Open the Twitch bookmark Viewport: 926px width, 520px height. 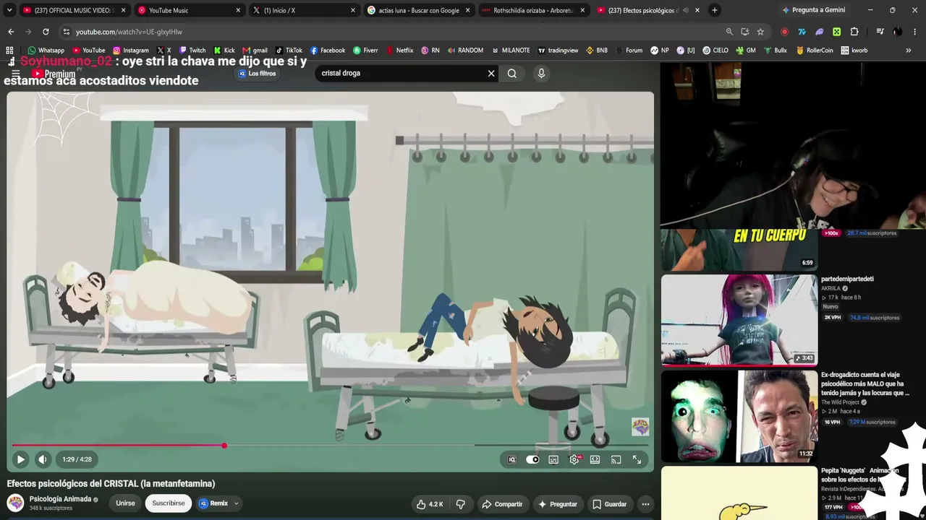click(x=192, y=51)
